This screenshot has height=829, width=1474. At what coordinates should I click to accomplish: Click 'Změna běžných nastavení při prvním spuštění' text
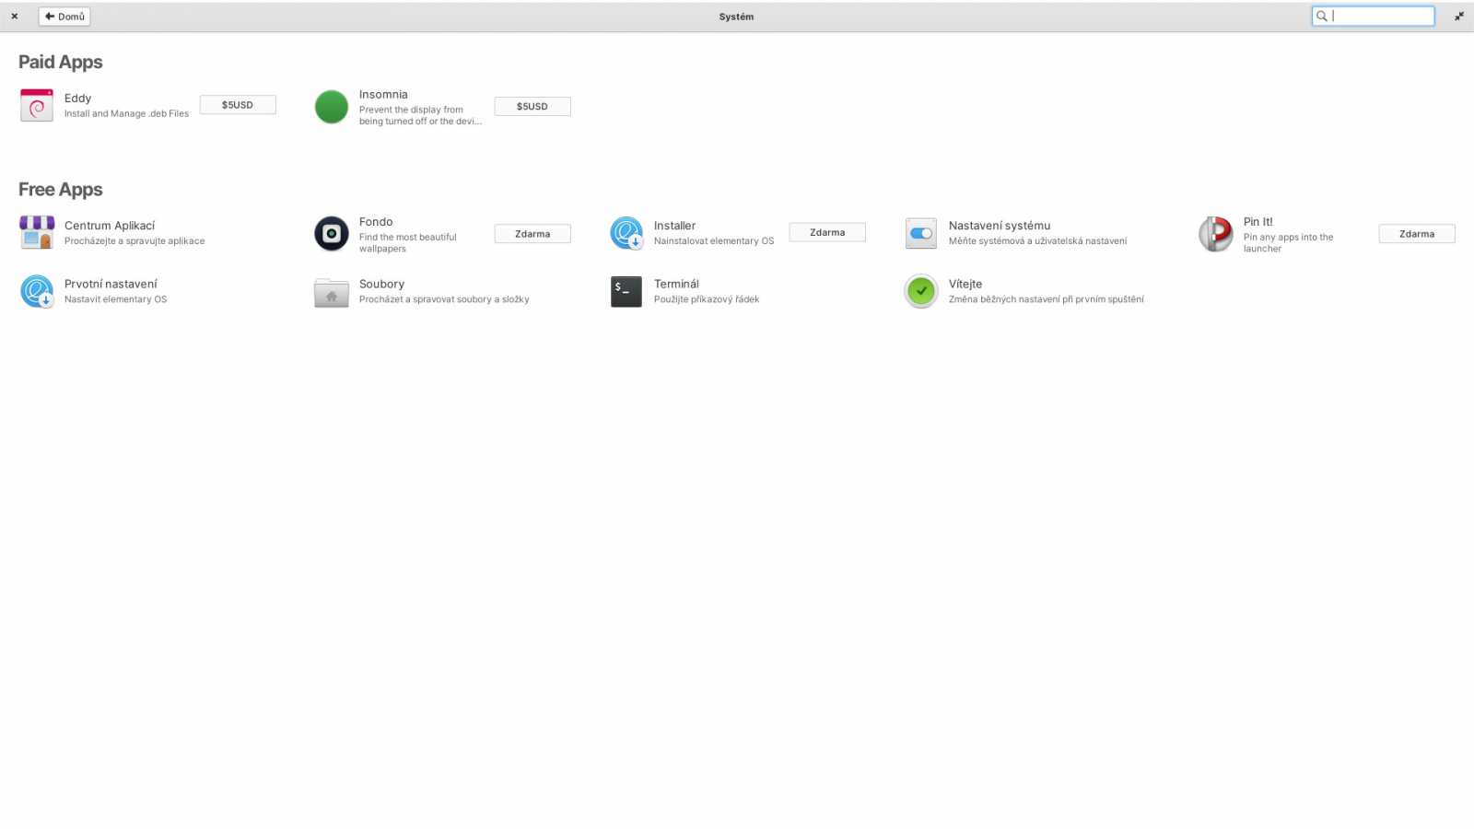click(x=1047, y=299)
